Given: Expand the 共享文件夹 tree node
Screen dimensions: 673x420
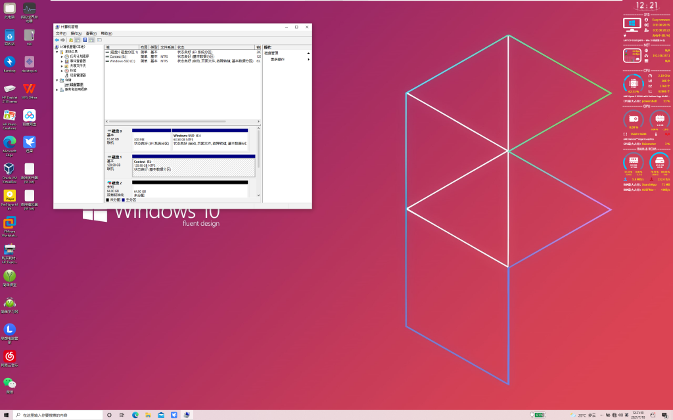Looking at the screenshot, I should point(62,66).
